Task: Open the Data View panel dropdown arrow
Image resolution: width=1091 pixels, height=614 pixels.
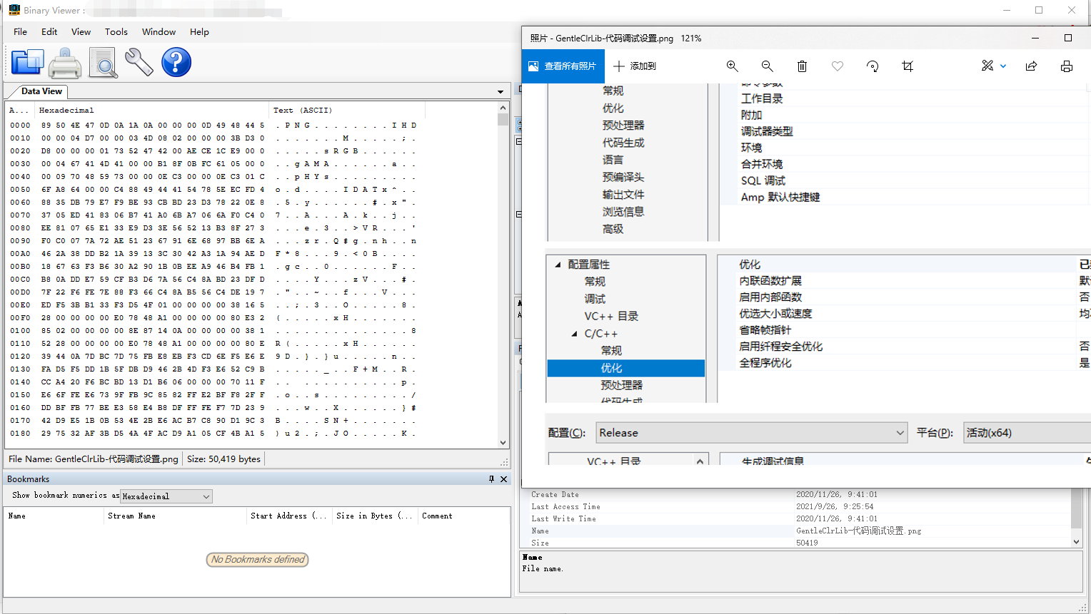Action: pos(501,91)
